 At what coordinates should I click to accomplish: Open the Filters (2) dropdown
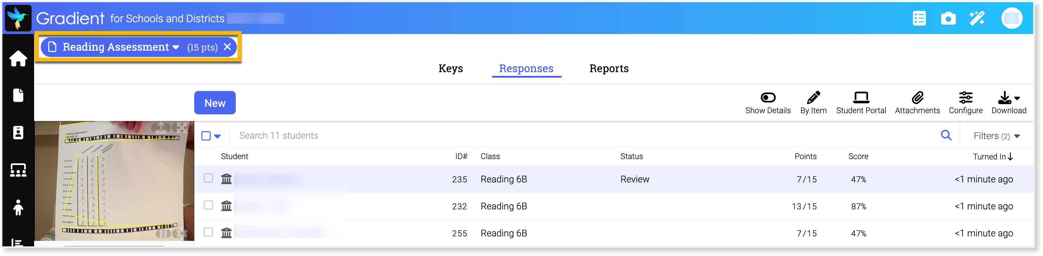[996, 136]
